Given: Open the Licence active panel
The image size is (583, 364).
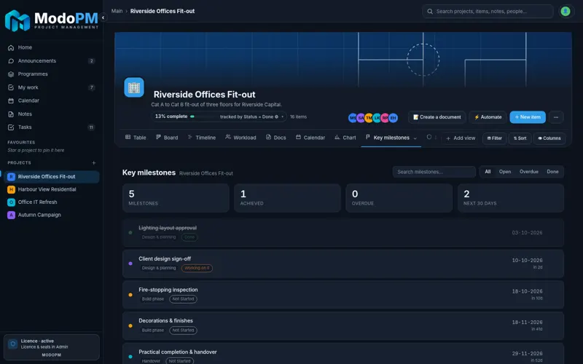Looking at the screenshot, I should coord(51,347).
